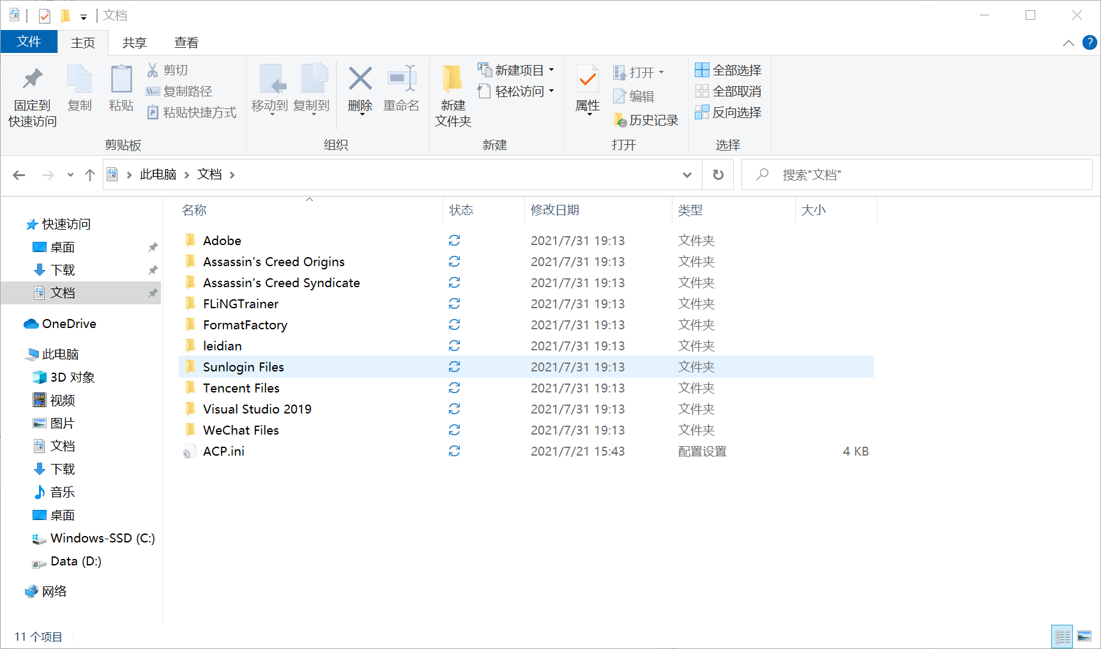Select Cut (剪切) in clipboard group
The width and height of the screenshot is (1101, 649).
coord(167,70)
